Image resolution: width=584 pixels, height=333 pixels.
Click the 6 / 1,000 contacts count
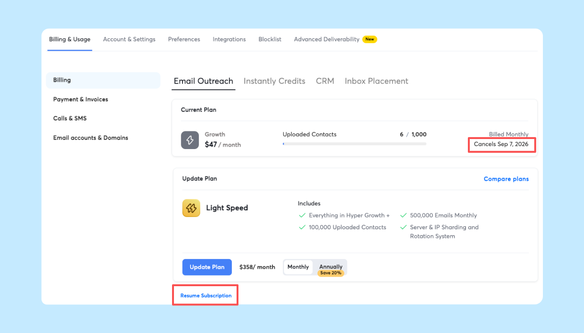point(413,135)
